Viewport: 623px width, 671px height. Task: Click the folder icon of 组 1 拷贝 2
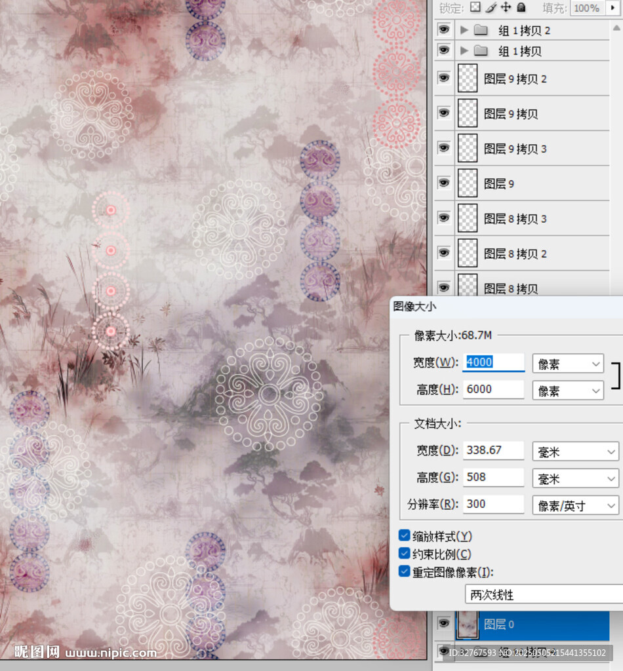(481, 30)
